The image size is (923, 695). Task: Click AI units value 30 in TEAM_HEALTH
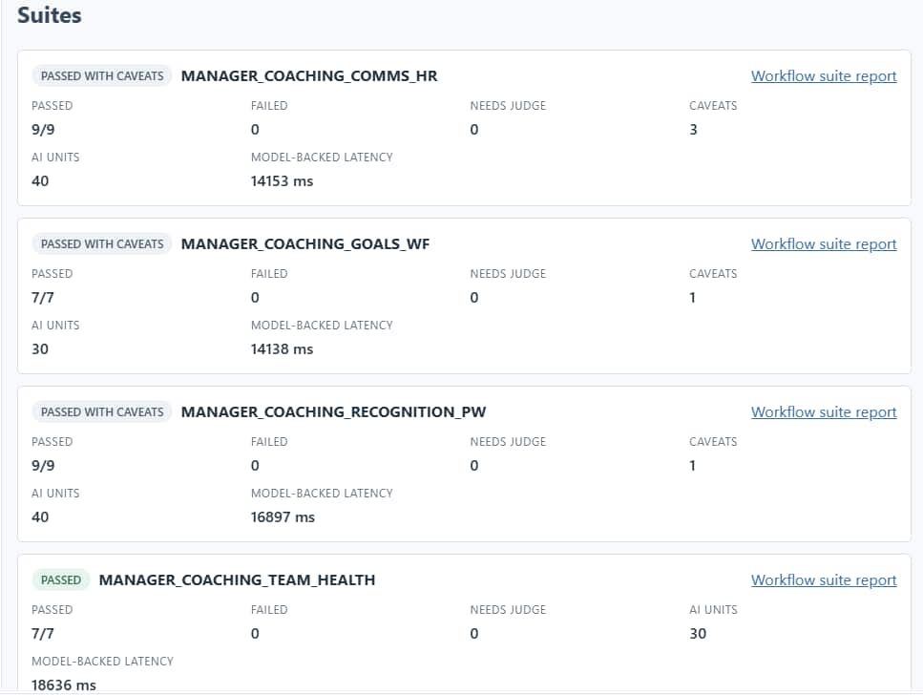[698, 633]
